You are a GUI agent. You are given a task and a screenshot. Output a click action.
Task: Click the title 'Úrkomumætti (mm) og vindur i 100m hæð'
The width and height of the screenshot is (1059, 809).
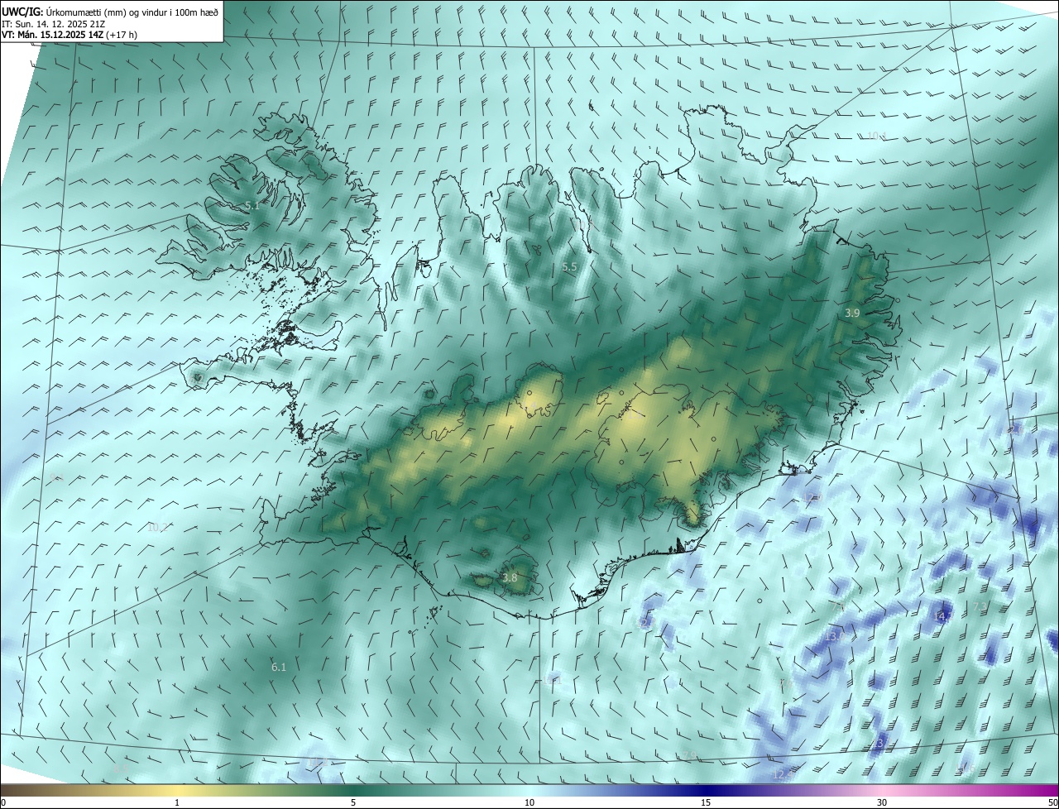click(132, 11)
